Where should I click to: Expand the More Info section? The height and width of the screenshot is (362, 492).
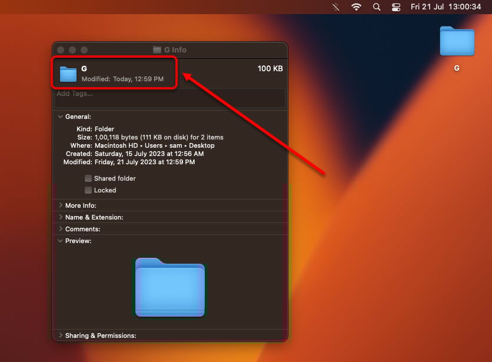(x=61, y=205)
